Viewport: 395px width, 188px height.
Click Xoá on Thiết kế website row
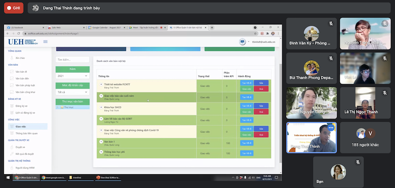coord(261,89)
